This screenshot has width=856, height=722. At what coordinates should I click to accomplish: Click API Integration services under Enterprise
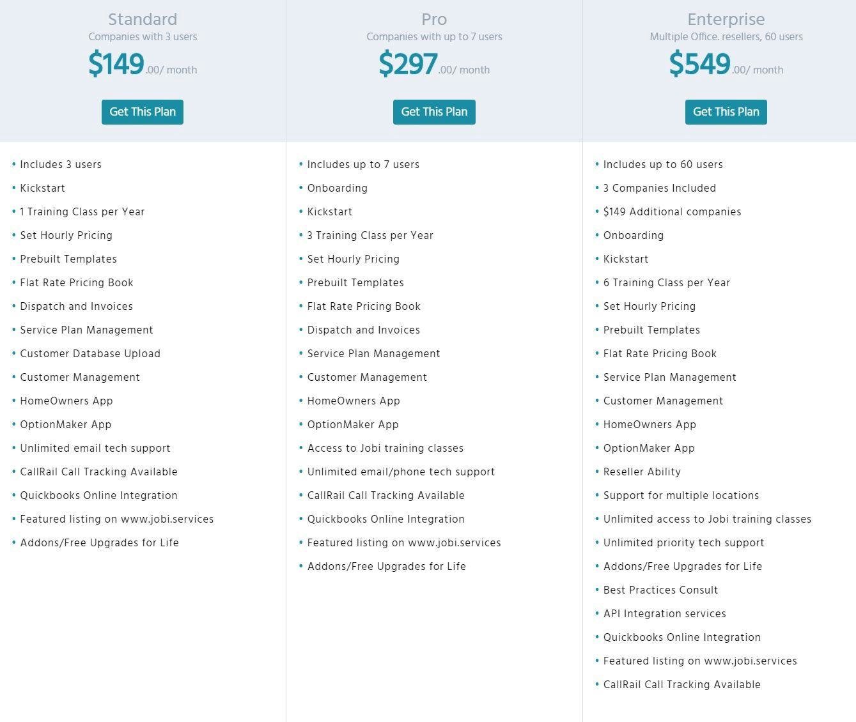(x=665, y=613)
